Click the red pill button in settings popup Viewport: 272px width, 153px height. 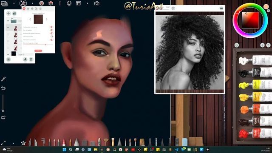(38, 51)
